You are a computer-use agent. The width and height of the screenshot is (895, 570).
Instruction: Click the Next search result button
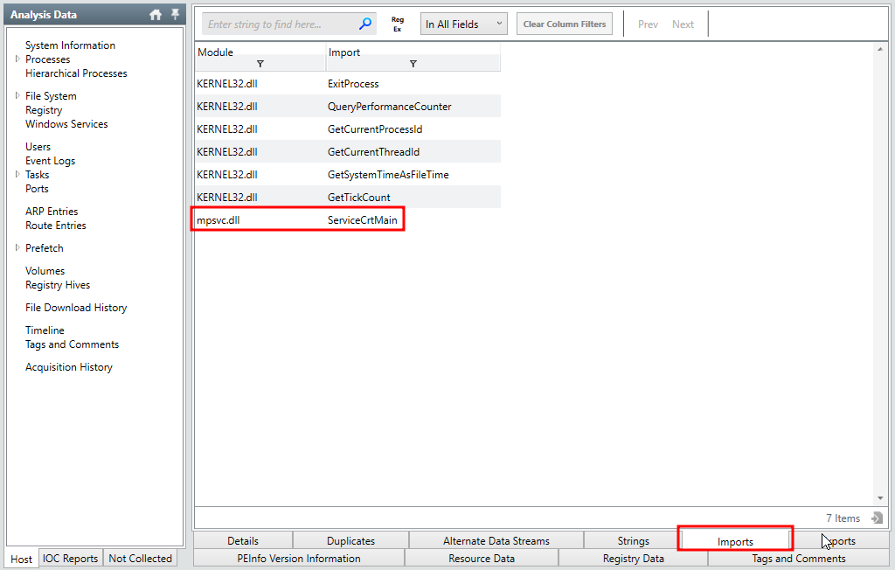tap(683, 24)
